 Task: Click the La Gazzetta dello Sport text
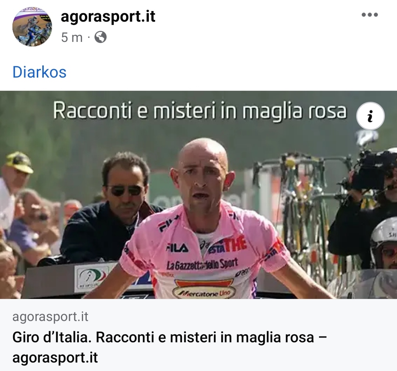202,264
